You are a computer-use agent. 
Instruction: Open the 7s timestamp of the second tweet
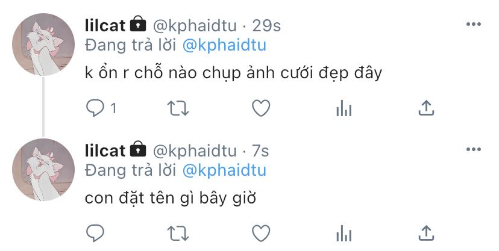[260, 150]
